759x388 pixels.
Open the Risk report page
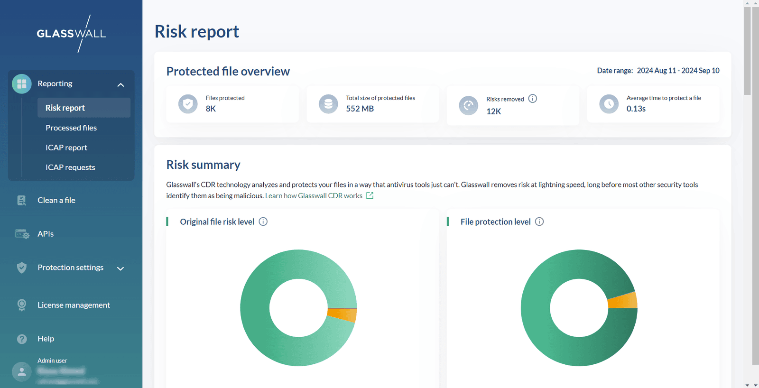[x=84, y=108]
